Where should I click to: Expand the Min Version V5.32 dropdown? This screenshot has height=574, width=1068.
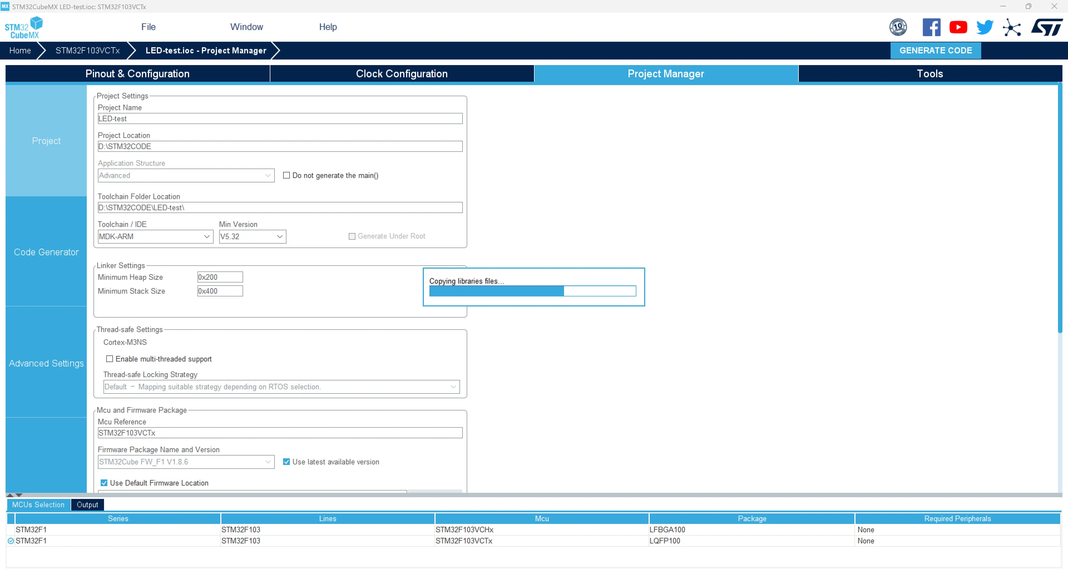tap(252, 236)
